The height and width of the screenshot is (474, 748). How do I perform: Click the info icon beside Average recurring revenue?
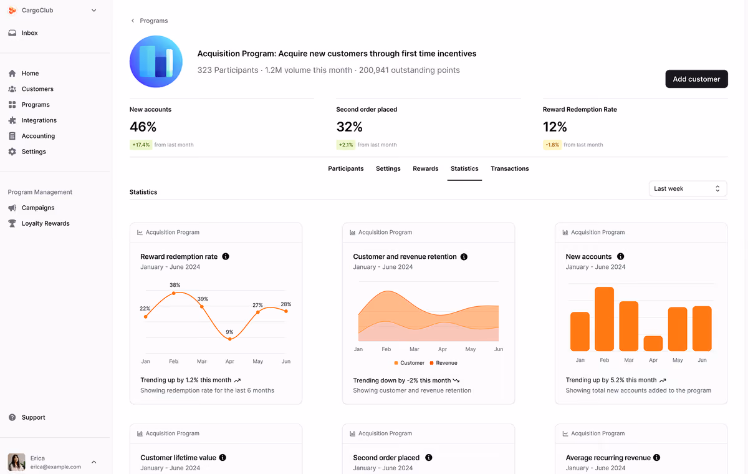pyautogui.click(x=657, y=458)
